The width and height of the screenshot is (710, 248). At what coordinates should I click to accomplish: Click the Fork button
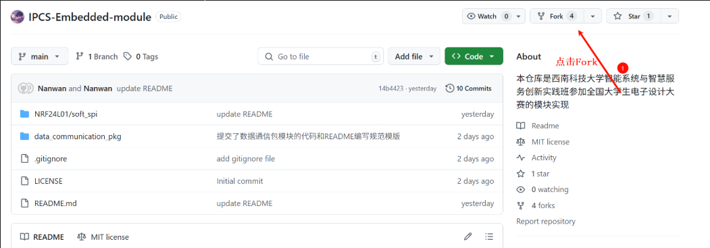(x=557, y=16)
